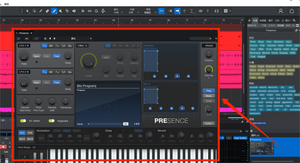Open the grid view dropdown arrow in toolbar
The height and width of the screenshot is (163, 300).
(x=230, y=11)
